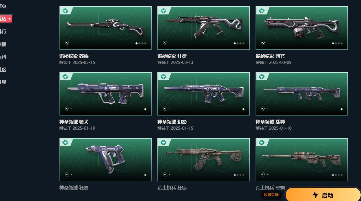Open the 诡秘蛇影 判官 skin thumbnail
Viewport: 361px width, 201px height.
(302, 28)
